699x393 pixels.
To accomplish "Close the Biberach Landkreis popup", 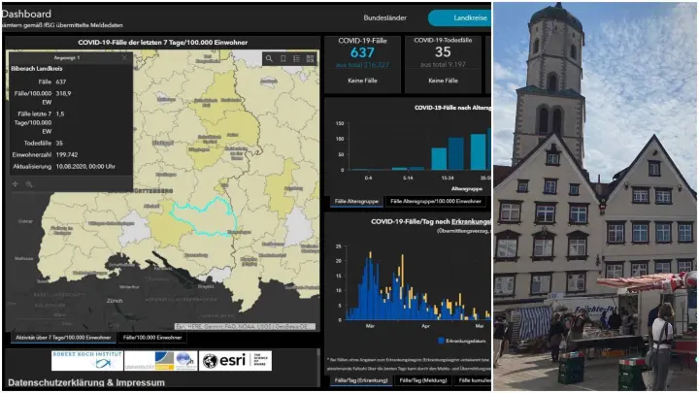I will tap(123, 58).
